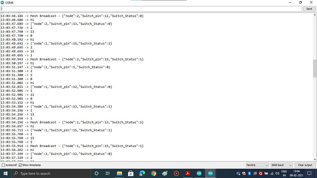Focus the serial message input field

[x=151, y=9]
